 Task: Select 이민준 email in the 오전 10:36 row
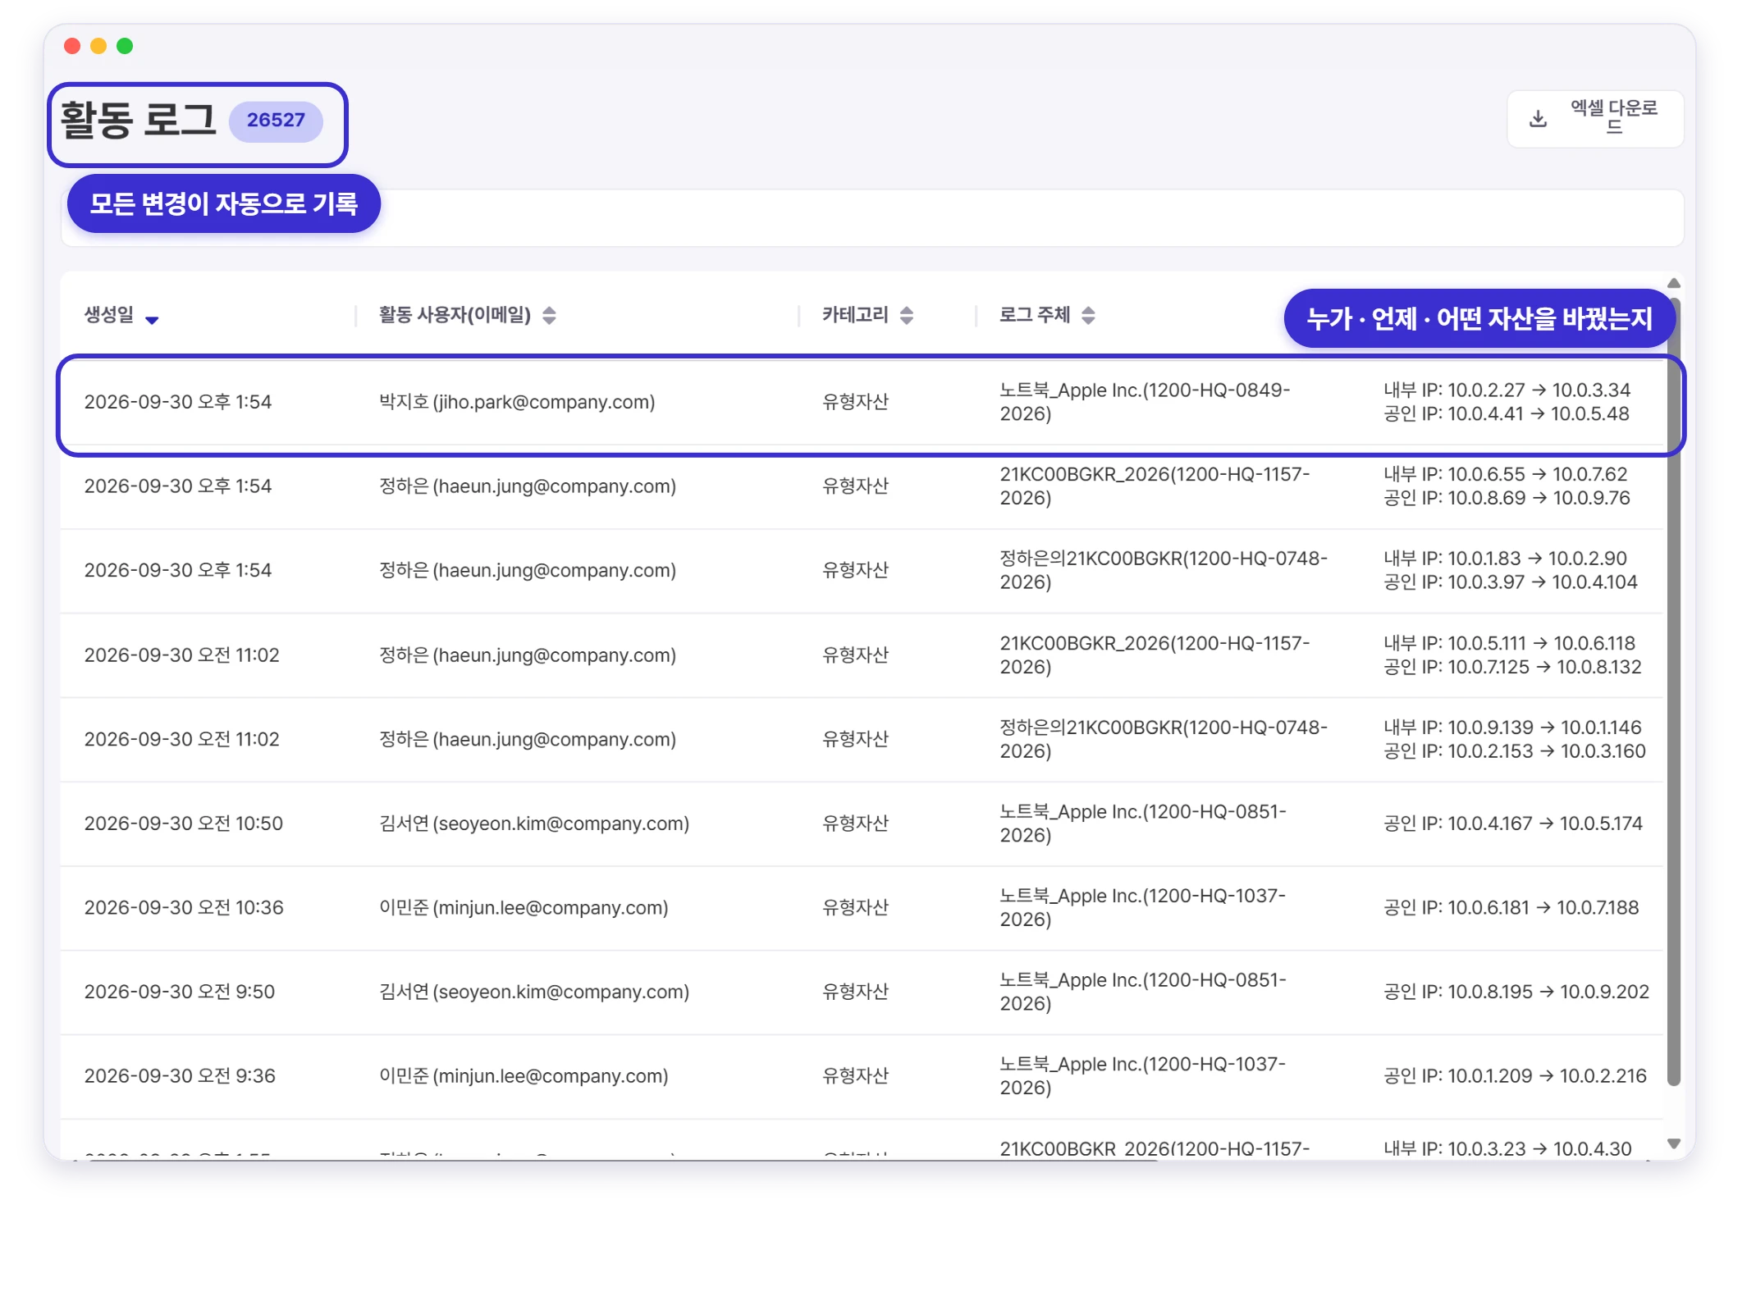tap(524, 908)
